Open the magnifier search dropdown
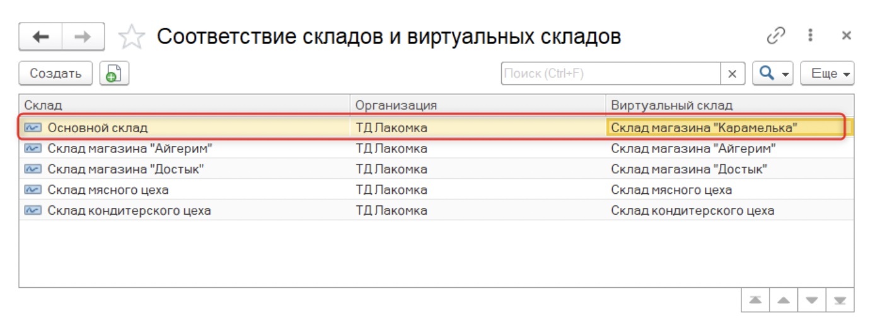Image resolution: width=880 pixels, height=330 pixels. click(773, 74)
